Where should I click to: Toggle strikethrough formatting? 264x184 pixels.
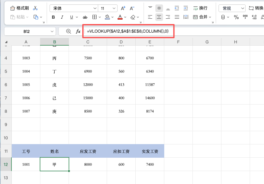coord(85,17)
